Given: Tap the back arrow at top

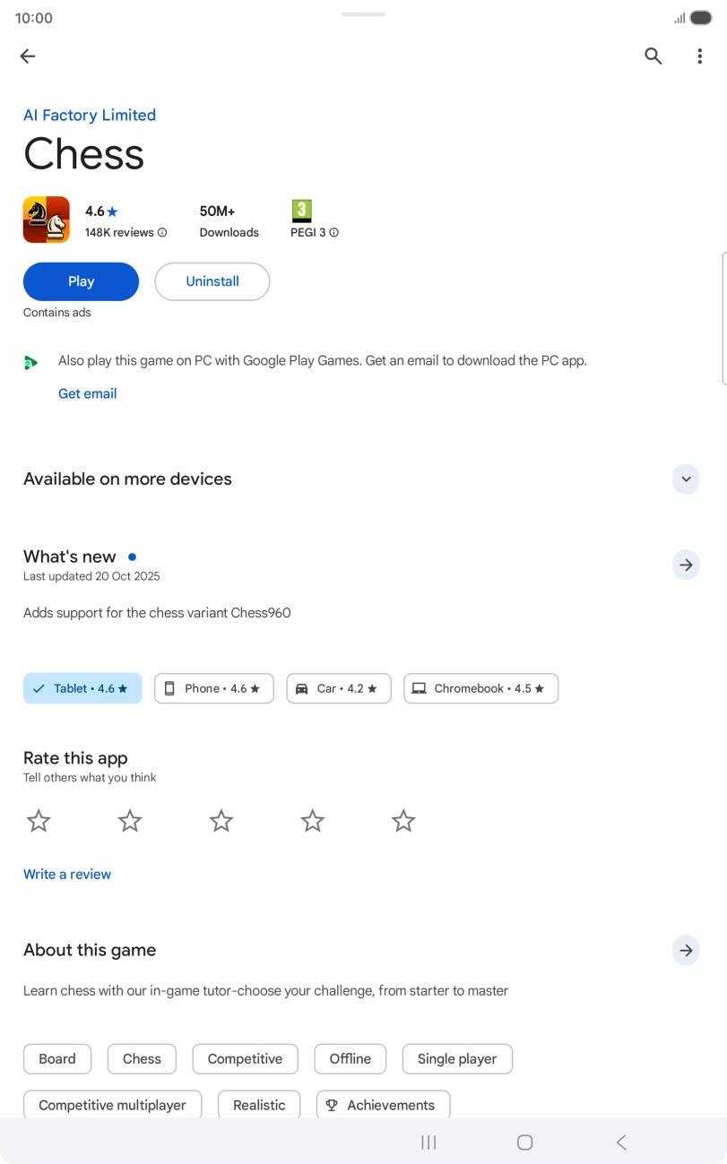Looking at the screenshot, I should [28, 56].
